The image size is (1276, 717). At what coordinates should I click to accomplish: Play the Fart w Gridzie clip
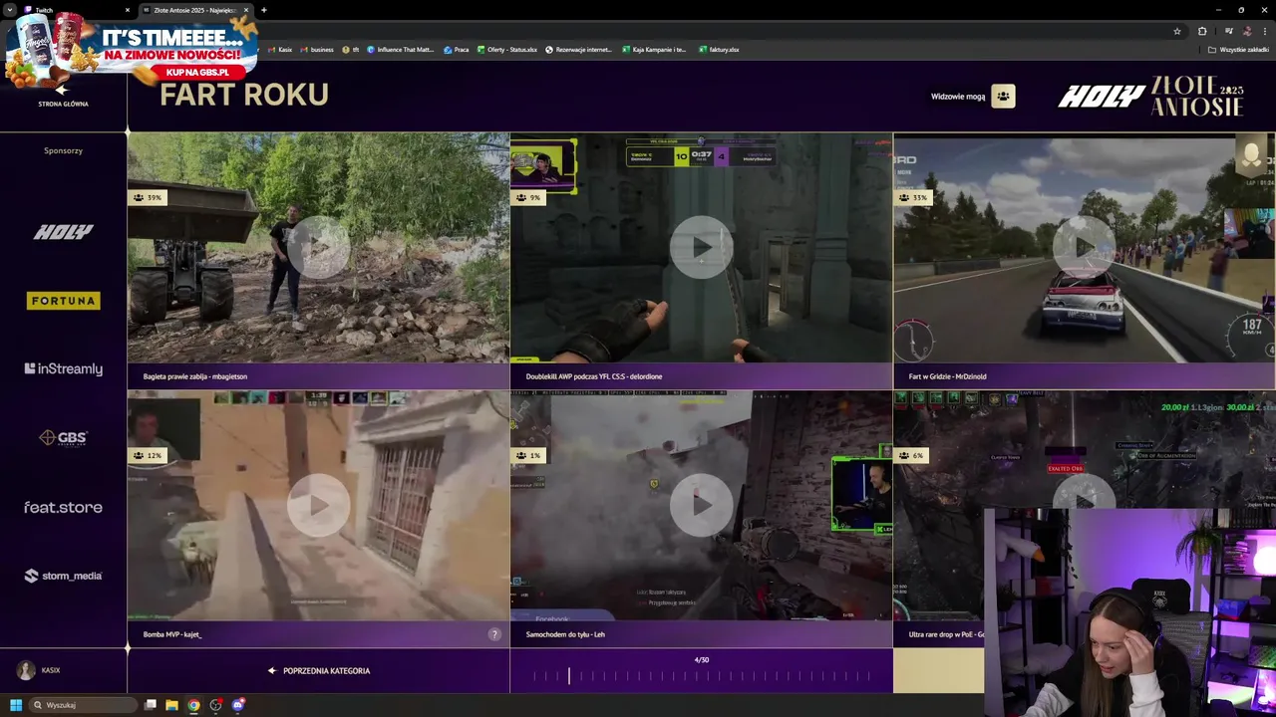tap(1084, 248)
